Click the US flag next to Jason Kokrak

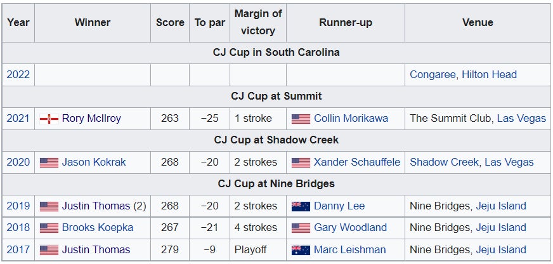click(49, 162)
